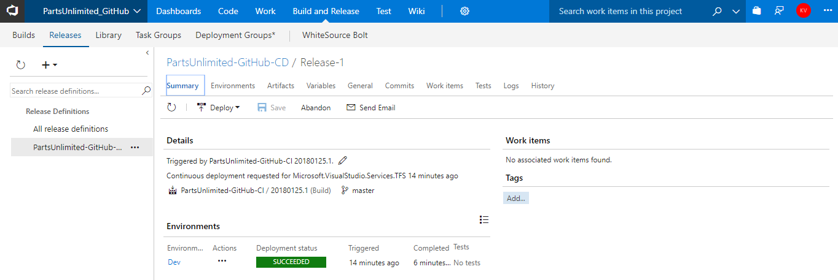Screen dimensions: 838x280
Task: Click the Deployment status column header
Action: coord(287,248)
